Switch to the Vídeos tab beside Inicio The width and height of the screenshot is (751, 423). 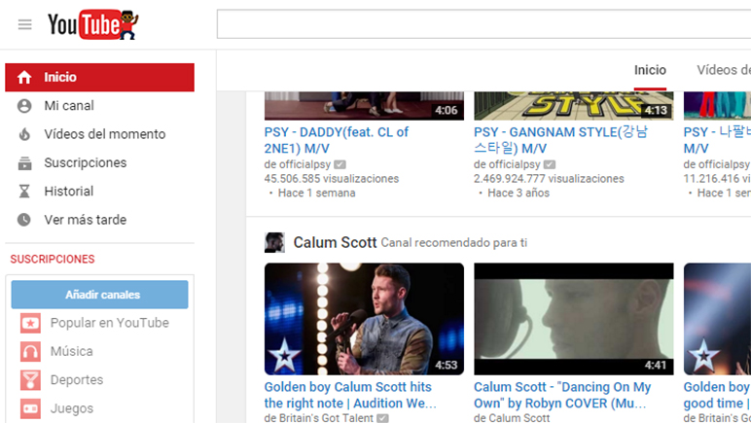tap(724, 70)
